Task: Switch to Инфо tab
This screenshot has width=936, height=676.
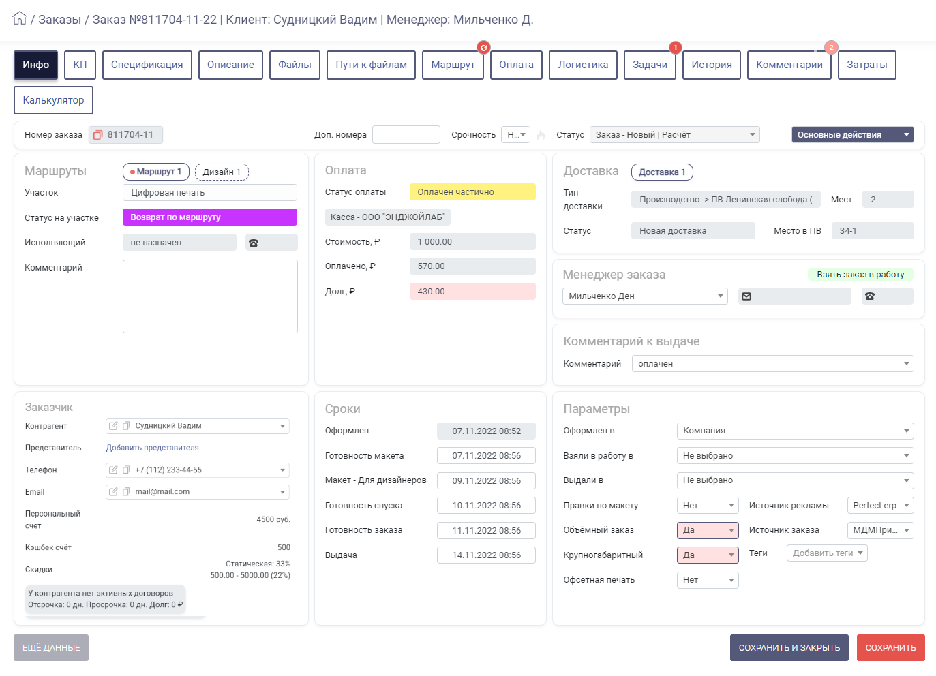Action: pos(35,65)
